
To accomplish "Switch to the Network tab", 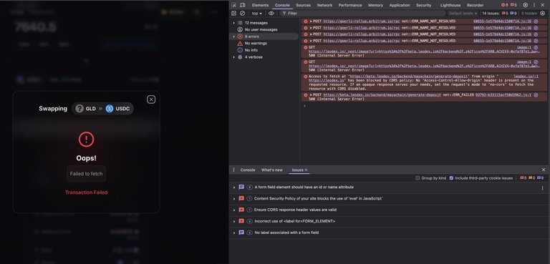I will [324, 5].
